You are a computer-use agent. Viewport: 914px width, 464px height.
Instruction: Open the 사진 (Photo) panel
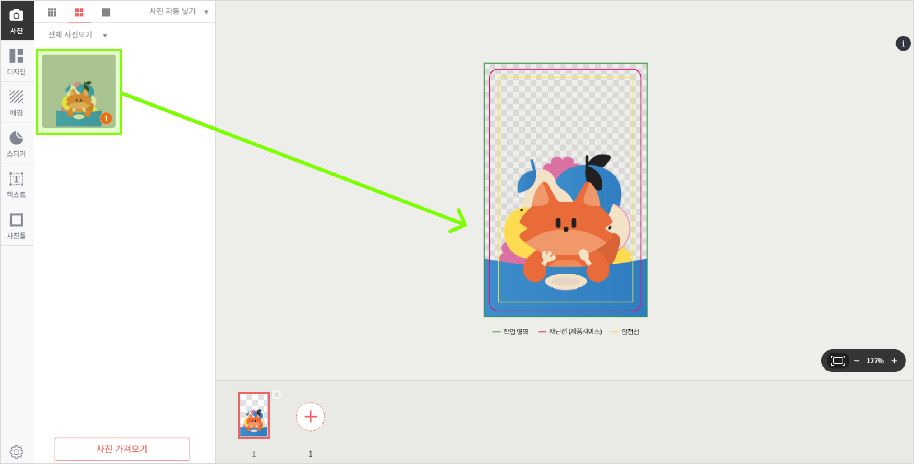point(17,21)
